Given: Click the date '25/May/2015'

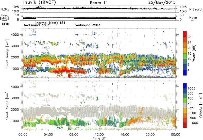Looking at the screenshot, I should (x=162, y=3).
